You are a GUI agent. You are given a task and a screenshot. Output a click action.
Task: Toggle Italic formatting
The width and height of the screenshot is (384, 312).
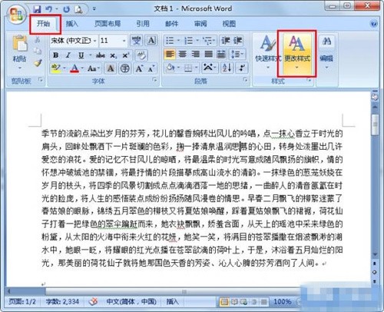click(68, 55)
